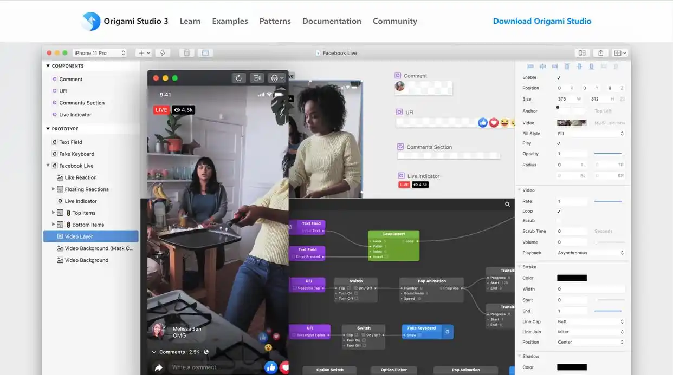Toggle the Play checkmark for video
Image resolution: width=673 pixels, height=375 pixels.
(x=559, y=143)
